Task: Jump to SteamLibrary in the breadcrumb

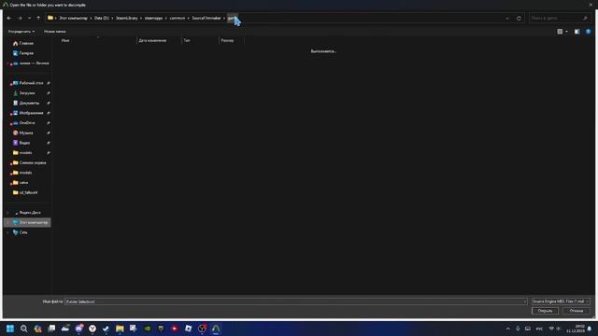Action: 127,18
